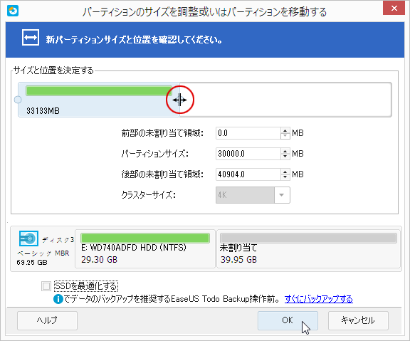
Task: Increase rear unallocated space with up arrow
Action: [285, 172]
